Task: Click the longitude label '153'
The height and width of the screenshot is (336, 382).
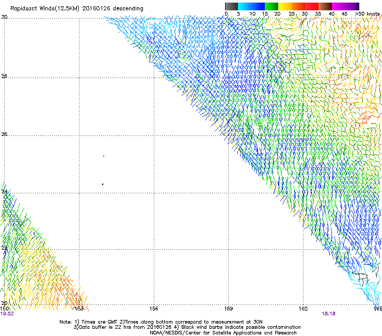Action: click(79, 309)
